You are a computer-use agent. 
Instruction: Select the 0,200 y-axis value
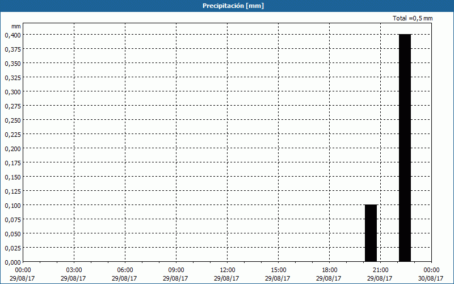[12, 149]
